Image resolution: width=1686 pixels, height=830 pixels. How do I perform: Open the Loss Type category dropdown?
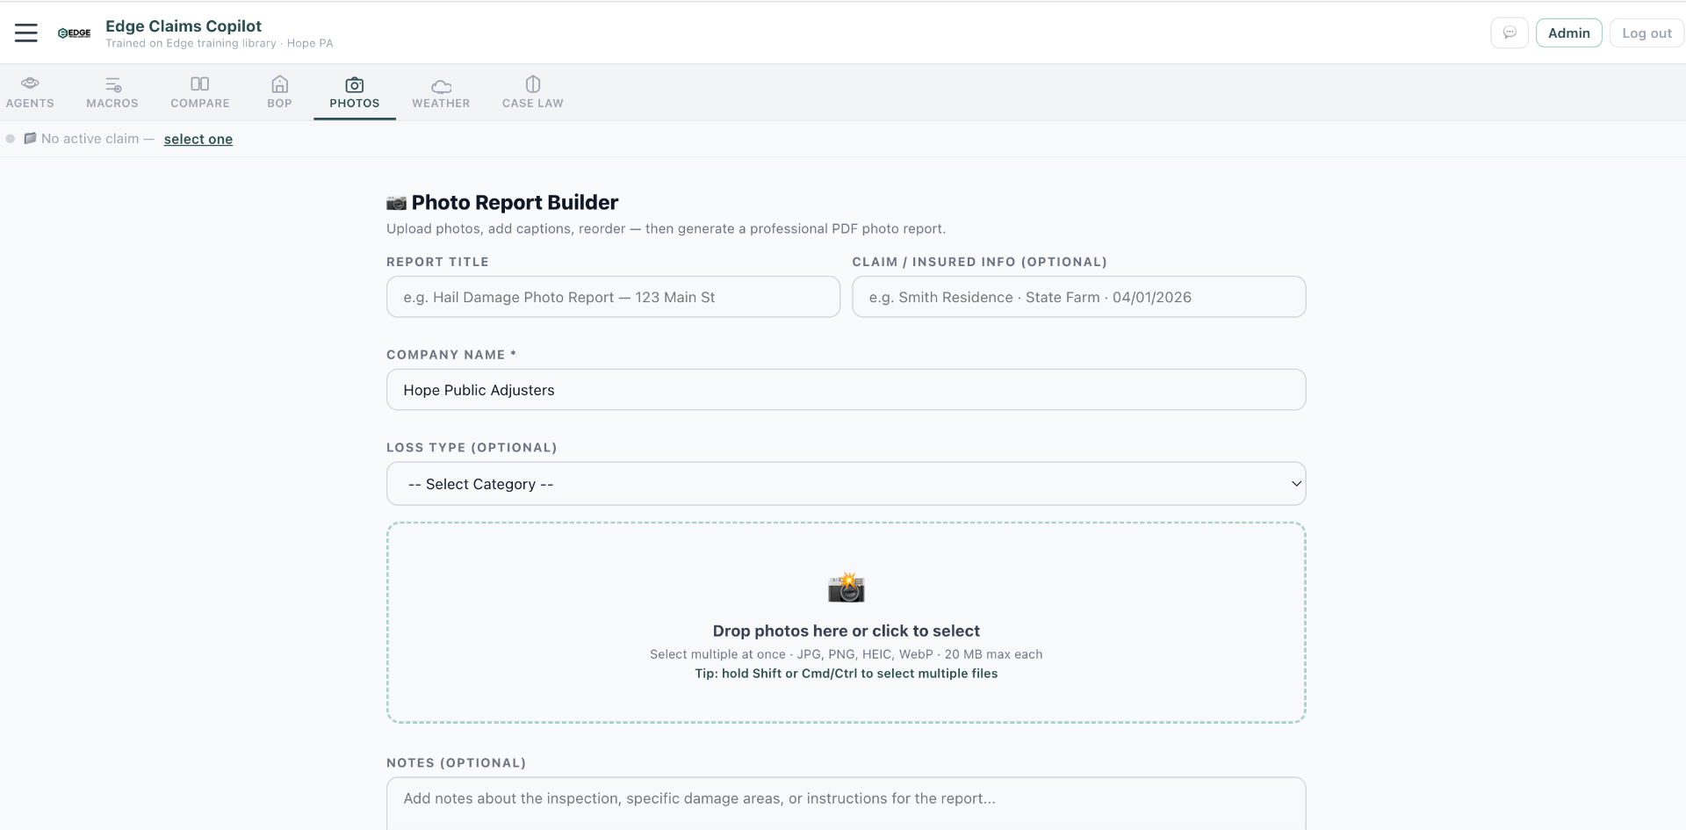tap(846, 483)
